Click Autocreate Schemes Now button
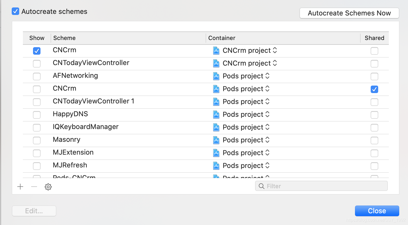The image size is (408, 225). pyautogui.click(x=349, y=13)
